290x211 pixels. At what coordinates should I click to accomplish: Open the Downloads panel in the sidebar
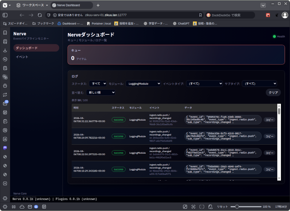coord(5,50)
